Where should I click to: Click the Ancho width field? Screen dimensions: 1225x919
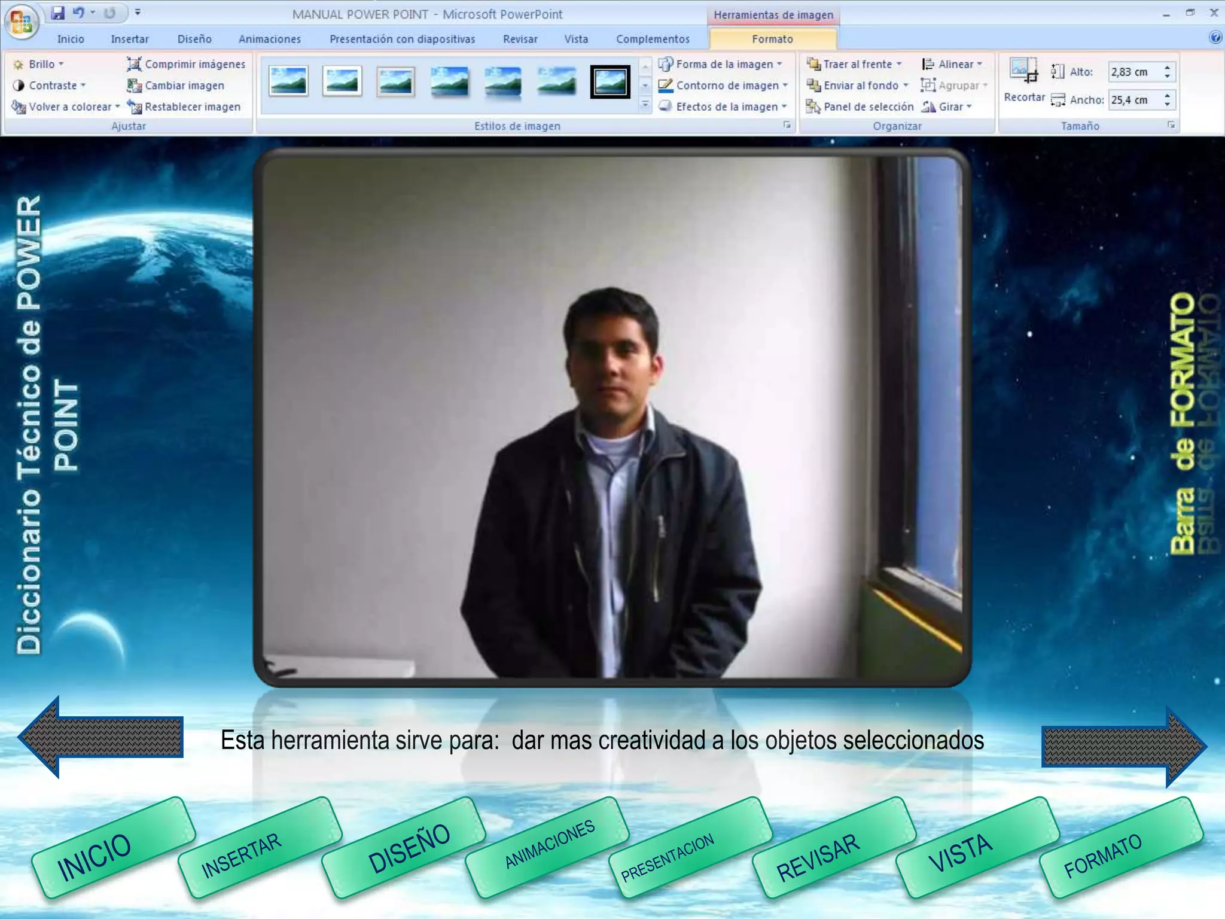pyautogui.click(x=1134, y=100)
